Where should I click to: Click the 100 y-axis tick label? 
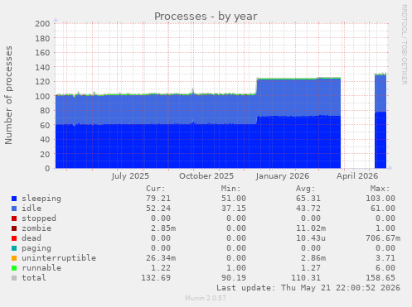tap(42, 96)
